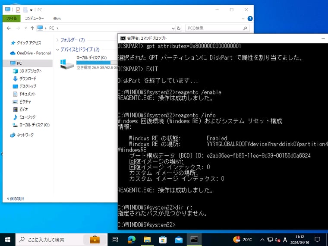Image resolution: width=328 pixels, height=246 pixels.
Task: Expand the ribbon with the chevron
Action: [x=243, y=19]
